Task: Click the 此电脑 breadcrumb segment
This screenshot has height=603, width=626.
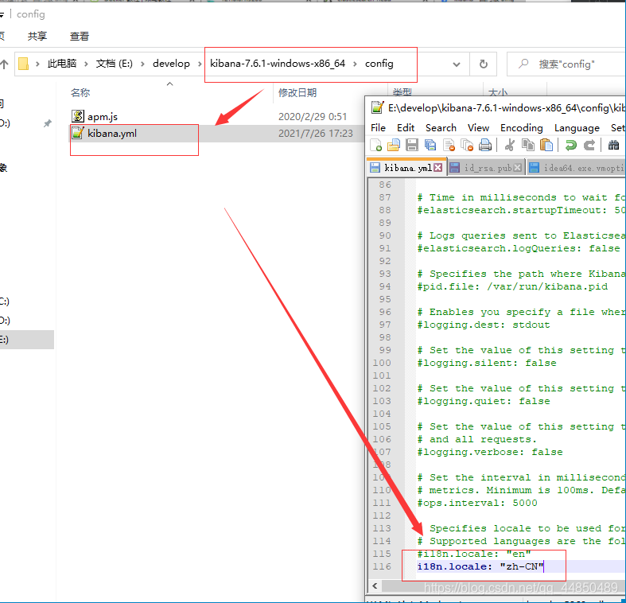Action: pos(62,64)
